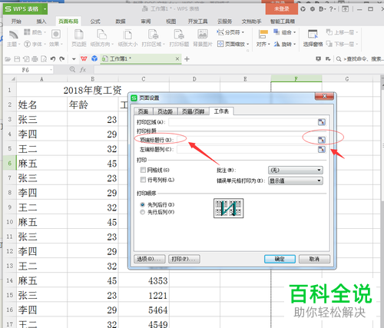
Task: Open the 页眉/页脚 tab in dialog
Action: pyautogui.click(x=194, y=111)
